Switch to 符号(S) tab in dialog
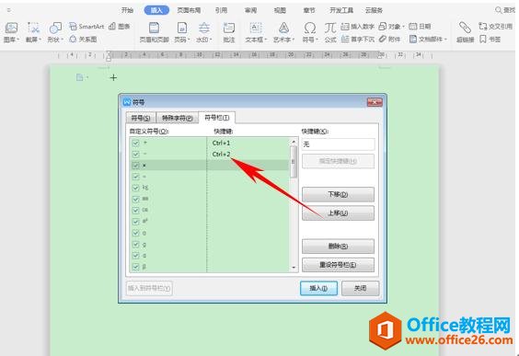Viewport: 519px width, 356px height. coord(141,118)
